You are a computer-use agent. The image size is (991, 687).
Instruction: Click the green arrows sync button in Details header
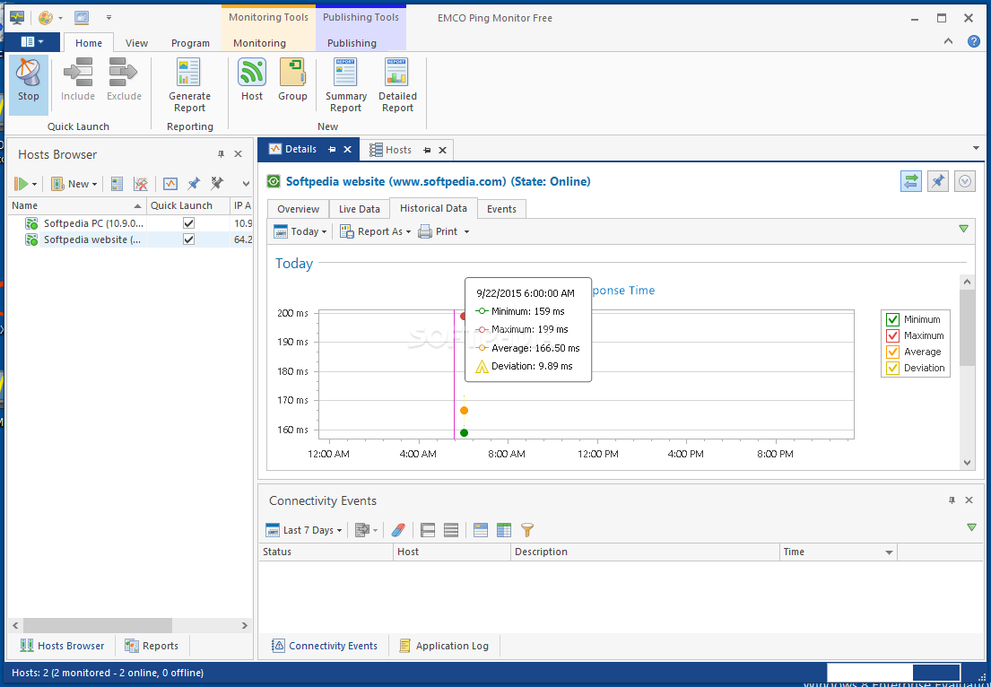coord(911,181)
